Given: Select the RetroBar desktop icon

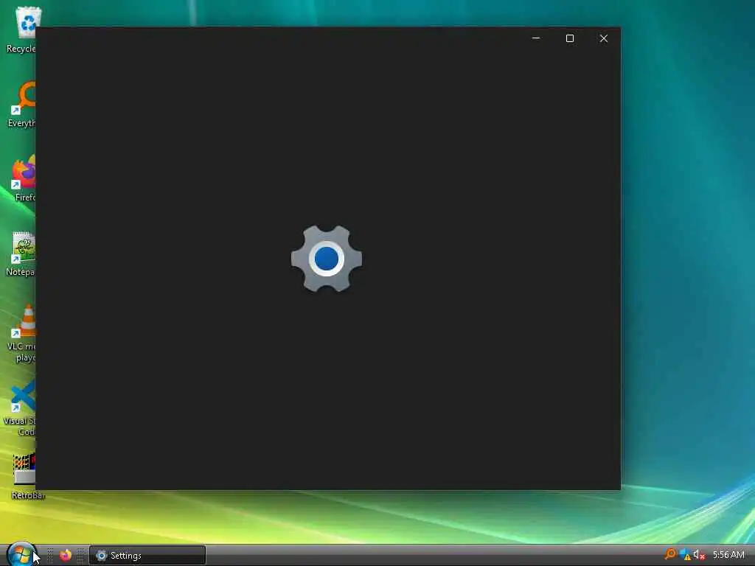Looking at the screenshot, I should 25,475.
